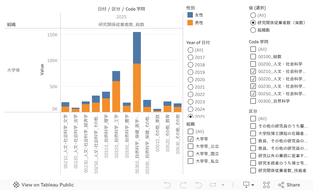Check the 大学等_公立 checkbox
The width and height of the screenshot is (313, 190).
pos(191,146)
